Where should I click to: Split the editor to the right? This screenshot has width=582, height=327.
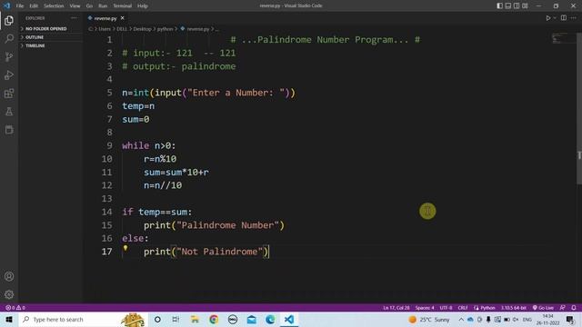pyautogui.click(x=564, y=18)
